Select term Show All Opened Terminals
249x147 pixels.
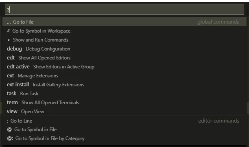pyautogui.click(x=124, y=103)
